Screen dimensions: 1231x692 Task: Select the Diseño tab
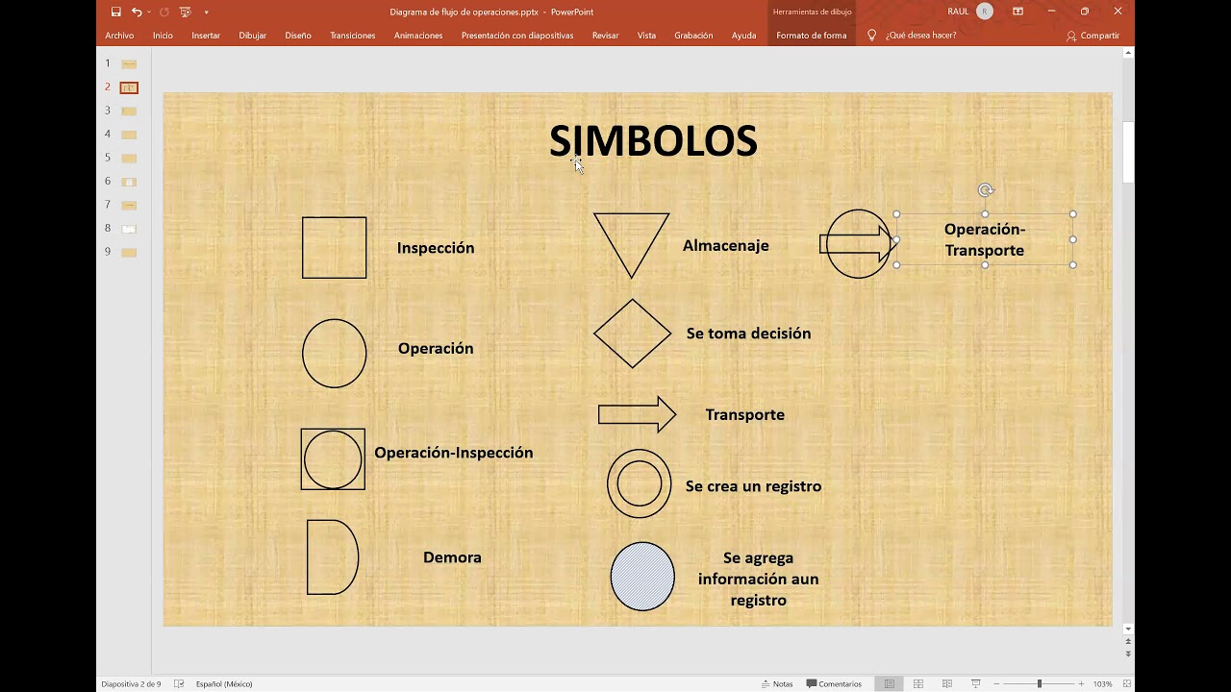[x=298, y=36]
